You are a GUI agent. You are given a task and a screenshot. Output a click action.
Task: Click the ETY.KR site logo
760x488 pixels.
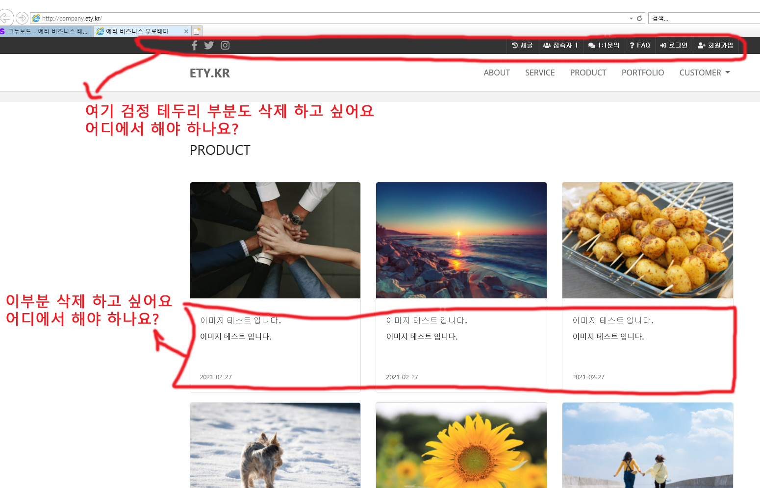(x=210, y=73)
